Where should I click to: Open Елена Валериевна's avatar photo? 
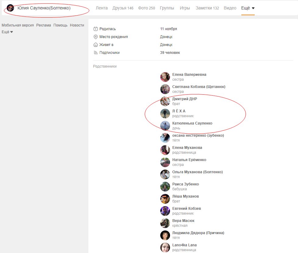(165, 77)
